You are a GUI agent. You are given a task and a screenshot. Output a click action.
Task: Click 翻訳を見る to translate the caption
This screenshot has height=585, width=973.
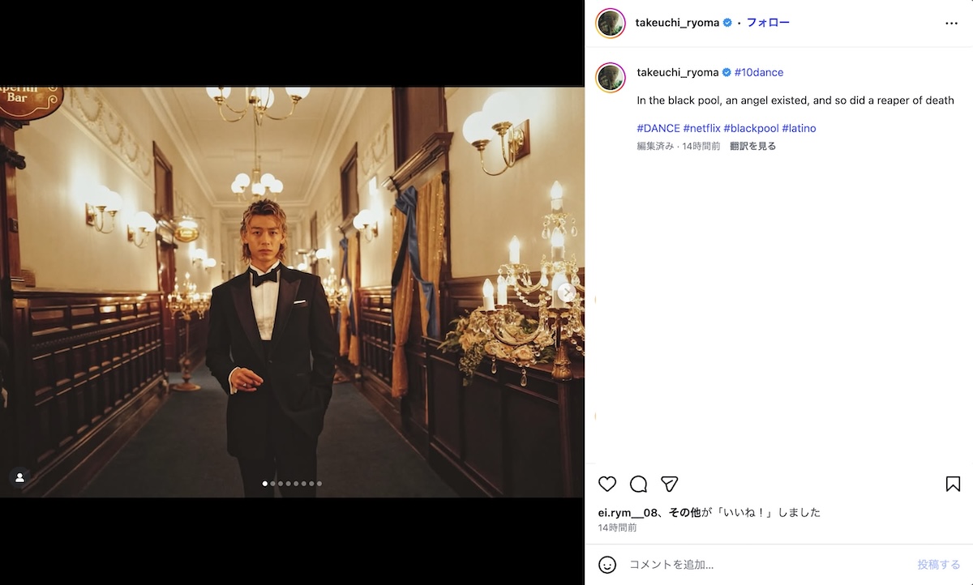pos(752,147)
